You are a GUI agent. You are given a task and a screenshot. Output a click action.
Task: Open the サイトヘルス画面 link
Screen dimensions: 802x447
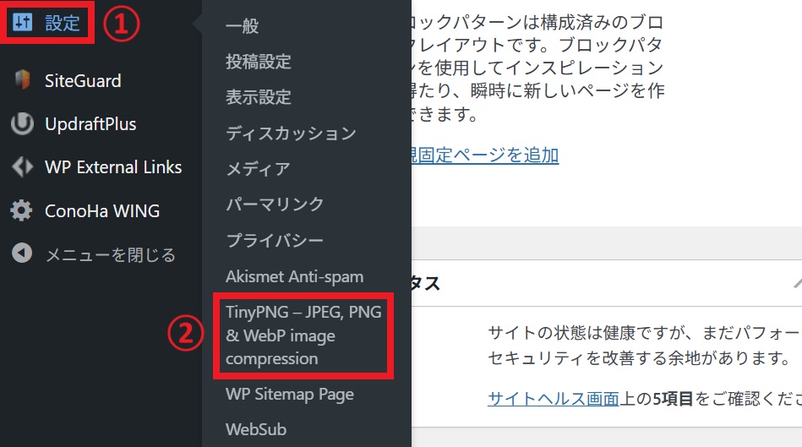coord(554,399)
